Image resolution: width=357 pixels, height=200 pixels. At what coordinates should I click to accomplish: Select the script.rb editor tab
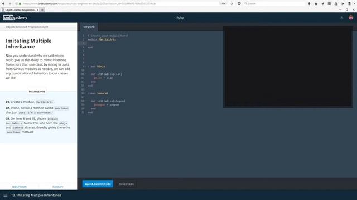89,27
